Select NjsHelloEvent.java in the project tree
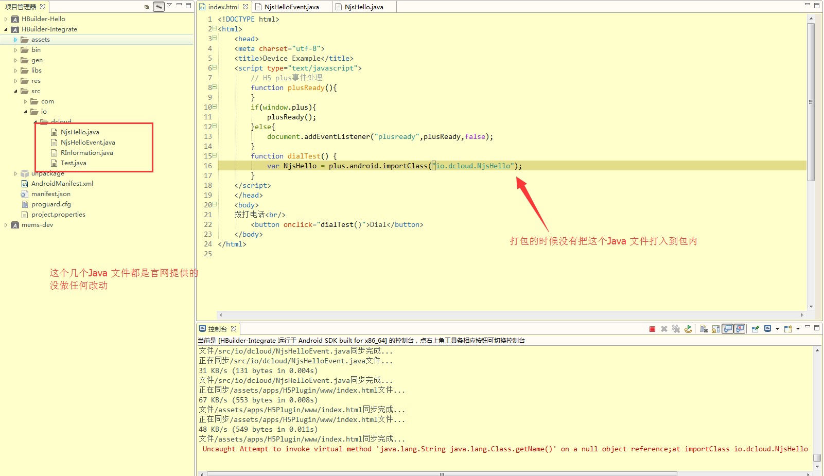Image resolution: width=824 pixels, height=476 pixels. (x=87, y=143)
